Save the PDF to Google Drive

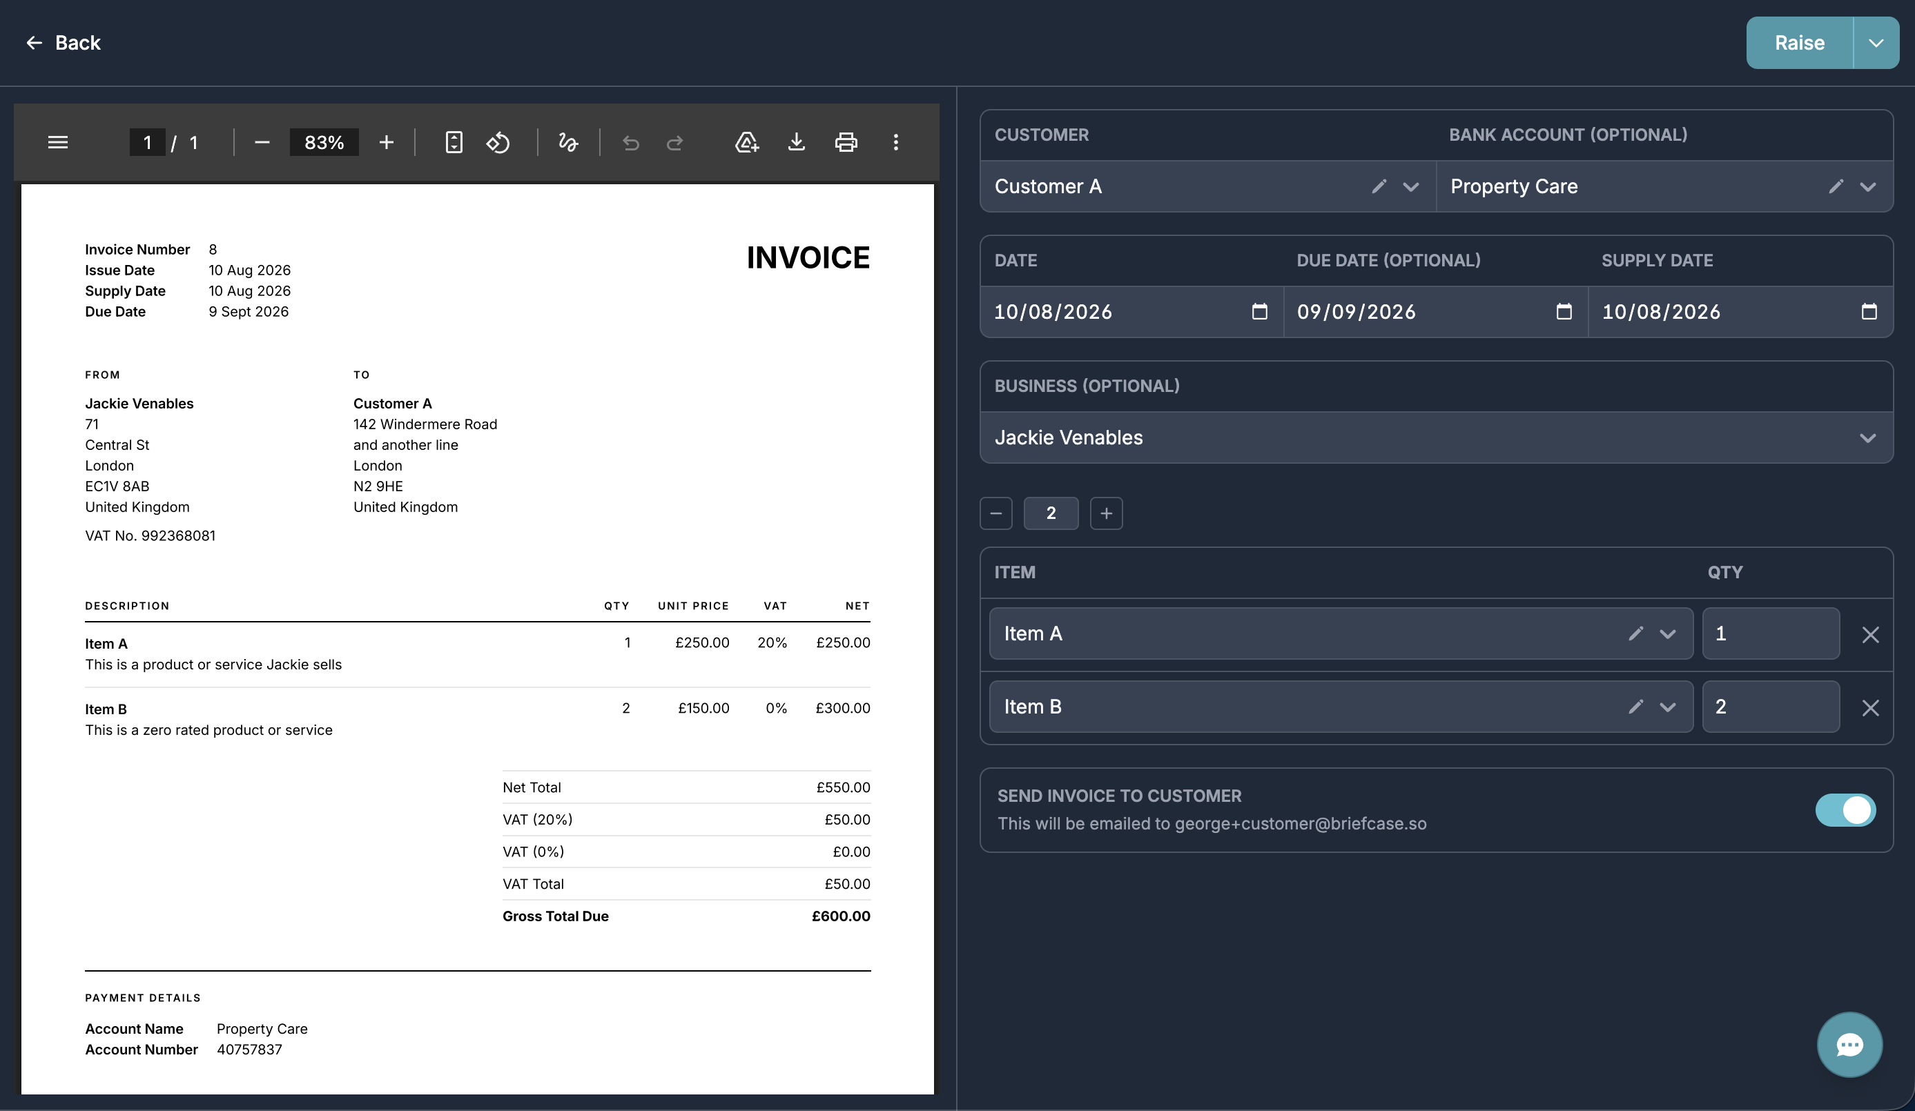(x=747, y=142)
